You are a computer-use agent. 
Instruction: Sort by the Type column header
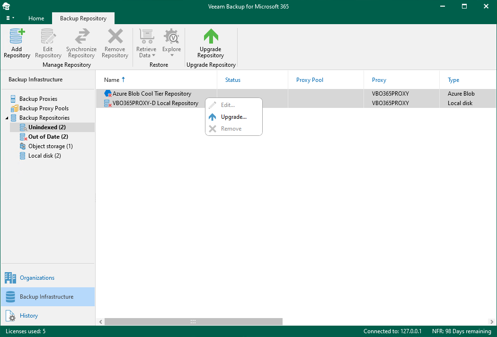(x=453, y=80)
